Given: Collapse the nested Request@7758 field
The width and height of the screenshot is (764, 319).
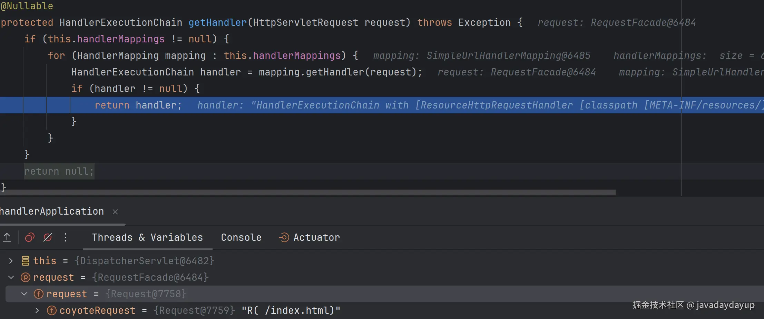Looking at the screenshot, I should [x=24, y=294].
